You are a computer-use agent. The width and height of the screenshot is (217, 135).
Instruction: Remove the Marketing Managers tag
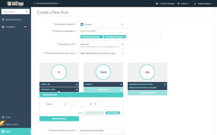click(124, 37)
